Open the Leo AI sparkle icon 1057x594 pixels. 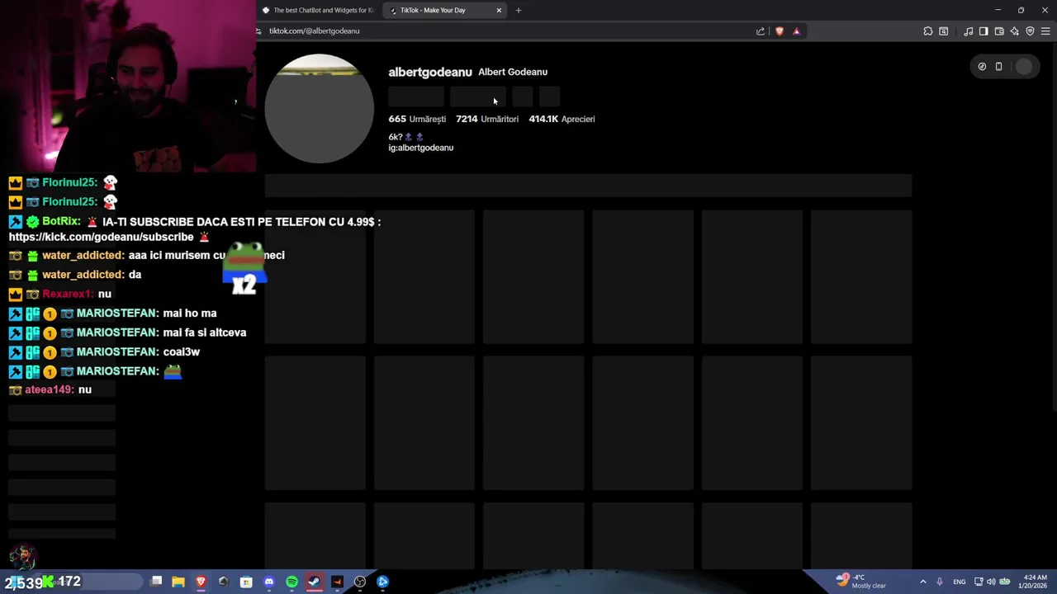pos(1014,31)
